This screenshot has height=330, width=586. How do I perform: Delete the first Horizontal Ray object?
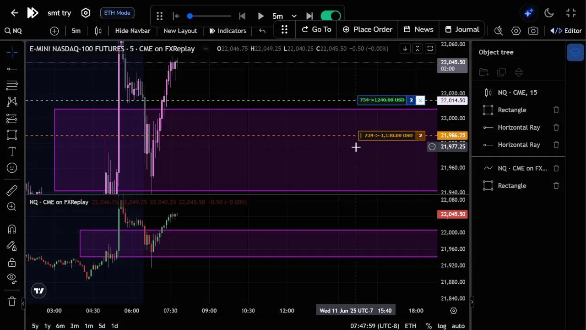(x=556, y=127)
